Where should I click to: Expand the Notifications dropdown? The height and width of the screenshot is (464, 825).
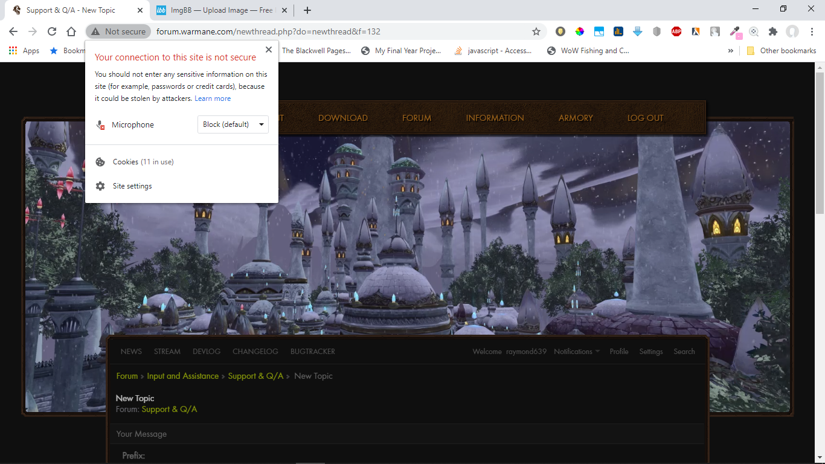coord(577,352)
